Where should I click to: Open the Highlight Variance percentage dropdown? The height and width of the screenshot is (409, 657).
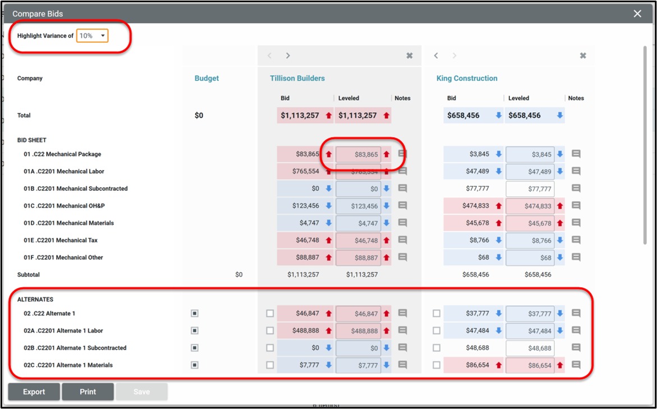click(93, 36)
